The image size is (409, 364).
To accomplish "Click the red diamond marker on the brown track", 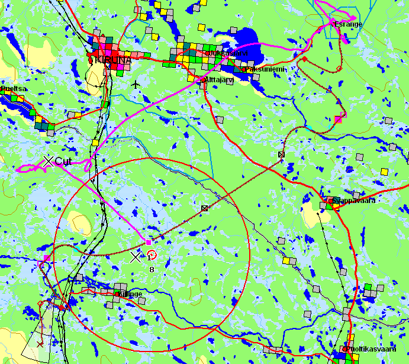I will (x=304, y=59).
